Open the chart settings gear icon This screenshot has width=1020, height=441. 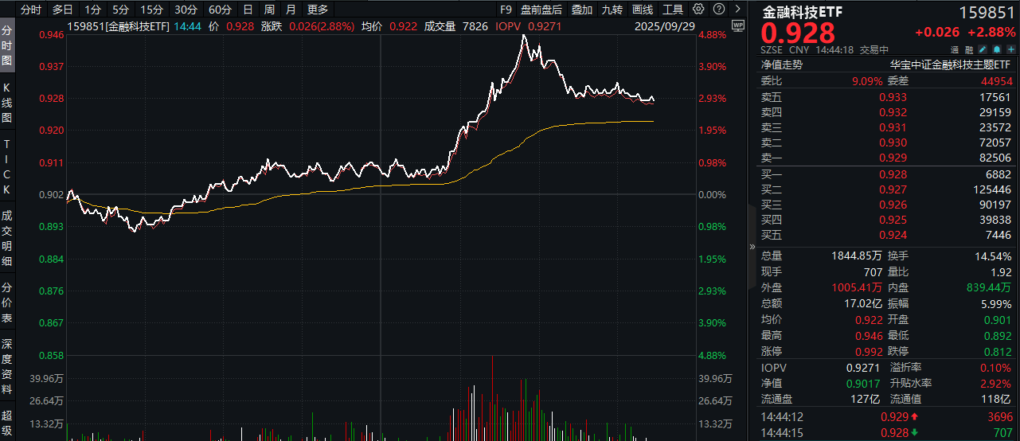(698, 9)
